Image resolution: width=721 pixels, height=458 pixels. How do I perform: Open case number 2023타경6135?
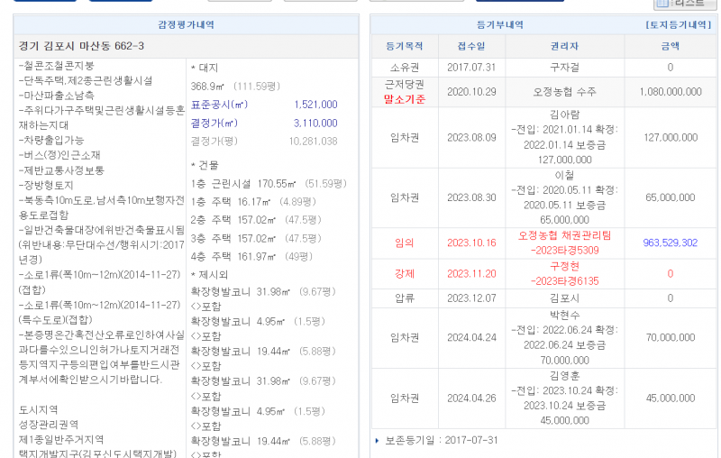click(x=564, y=281)
